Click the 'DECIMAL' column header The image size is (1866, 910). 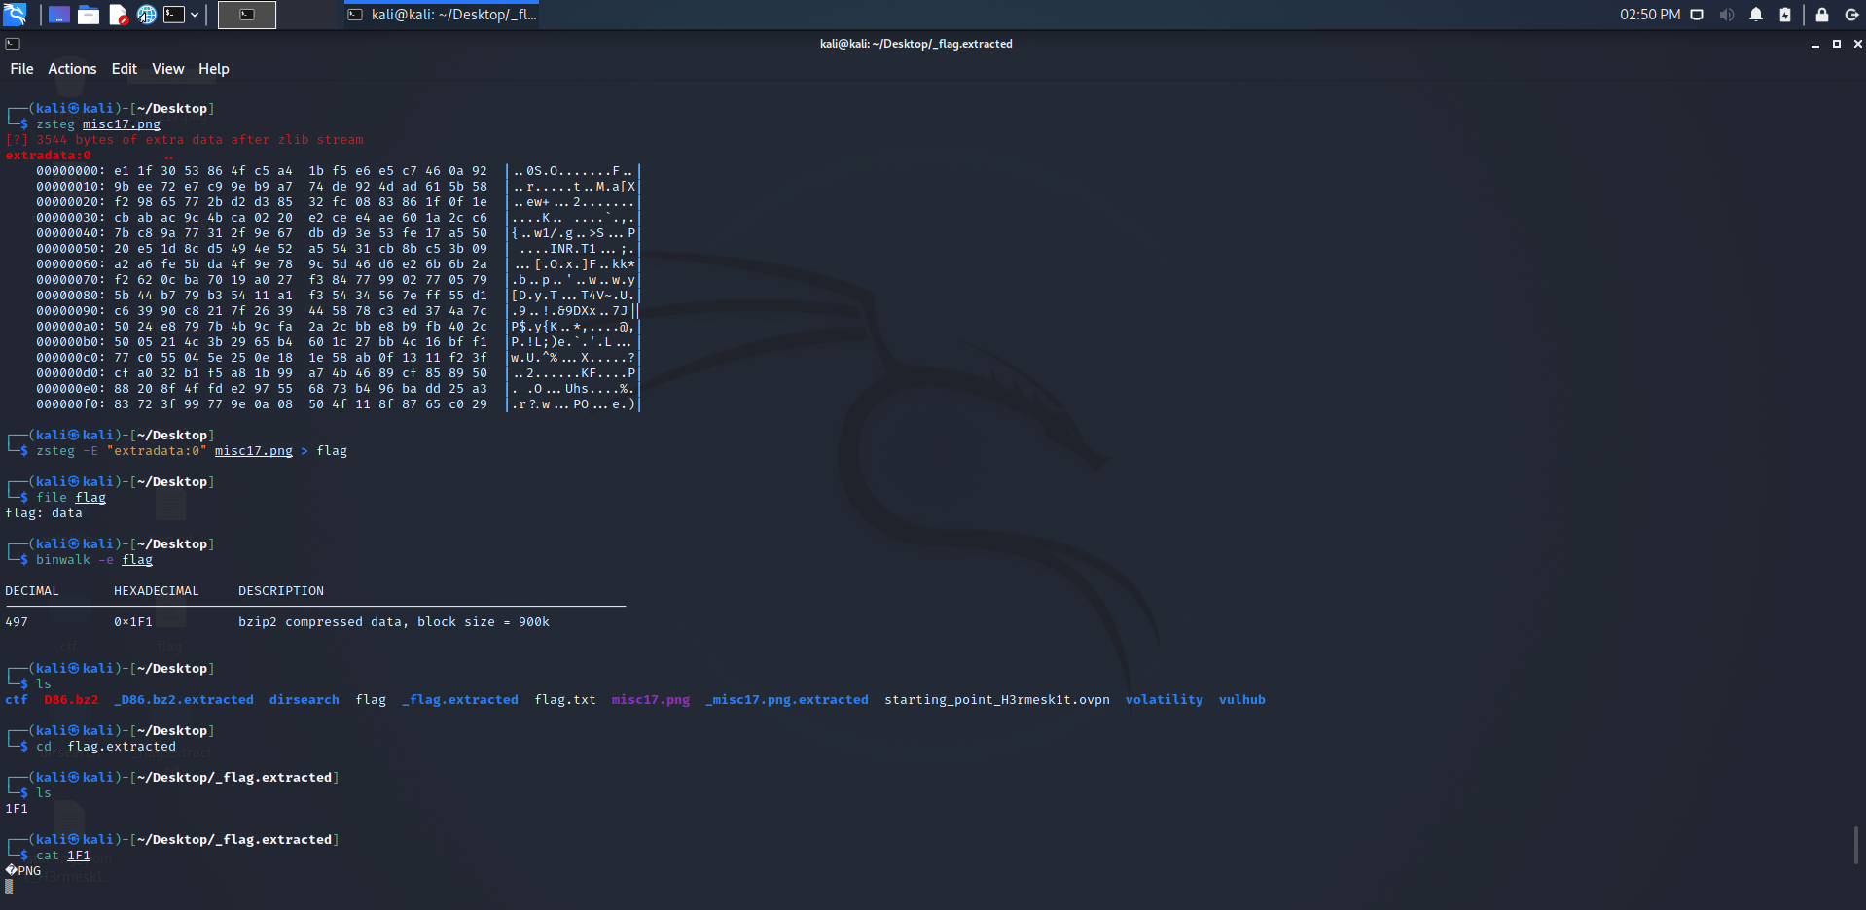tap(32, 591)
